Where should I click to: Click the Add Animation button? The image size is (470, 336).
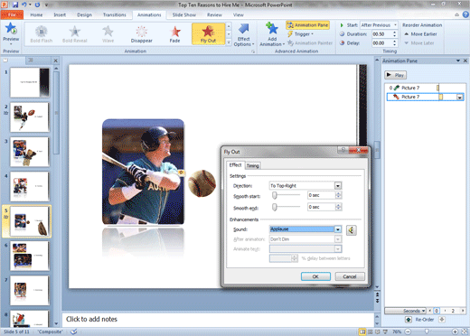[272, 34]
